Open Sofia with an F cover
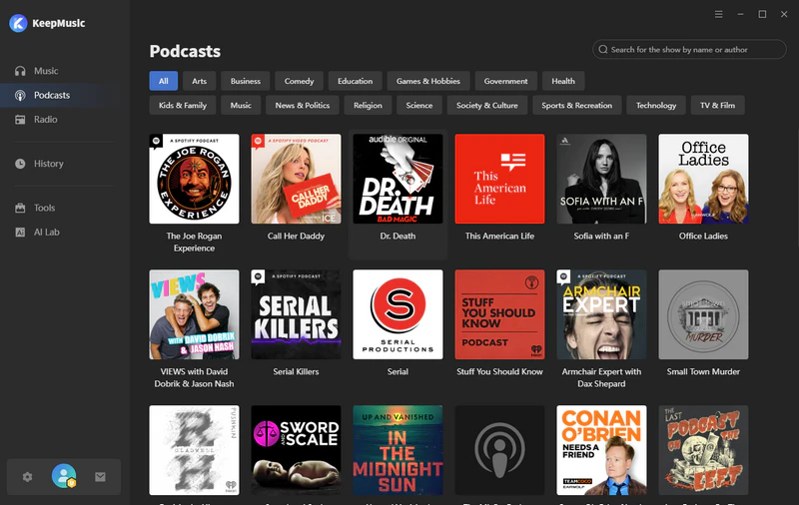This screenshot has width=799, height=505. (602, 179)
